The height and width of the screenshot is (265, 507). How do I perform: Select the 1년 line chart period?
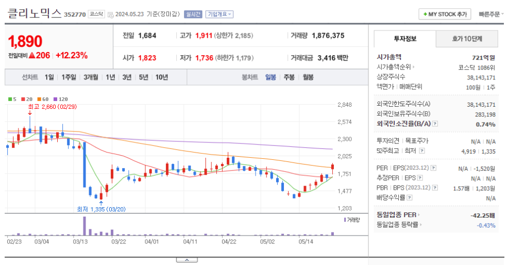coord(110,77)
